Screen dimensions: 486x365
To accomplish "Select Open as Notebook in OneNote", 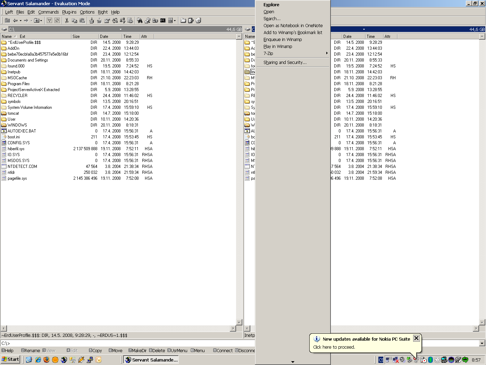I will tap(293, 25).
